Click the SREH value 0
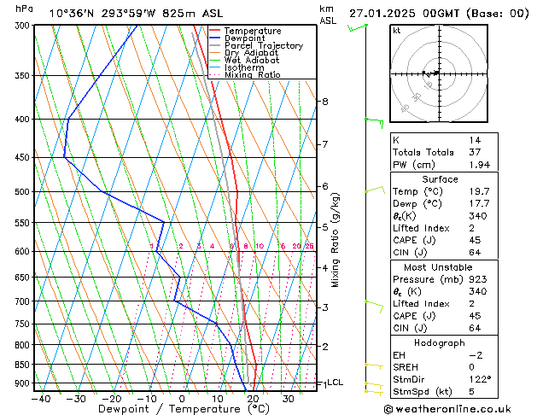 pos(472,367)
